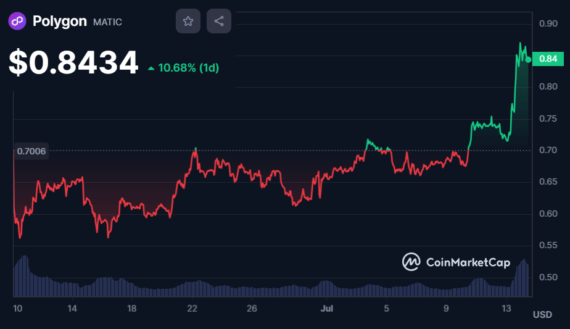This screenshot has width=570, height=329.
Task: Add Polygon to watchlist with star button
Action: (188, 22)
